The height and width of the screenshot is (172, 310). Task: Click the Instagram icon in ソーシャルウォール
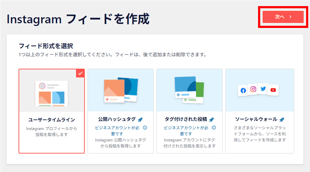(x=253, y=89)
